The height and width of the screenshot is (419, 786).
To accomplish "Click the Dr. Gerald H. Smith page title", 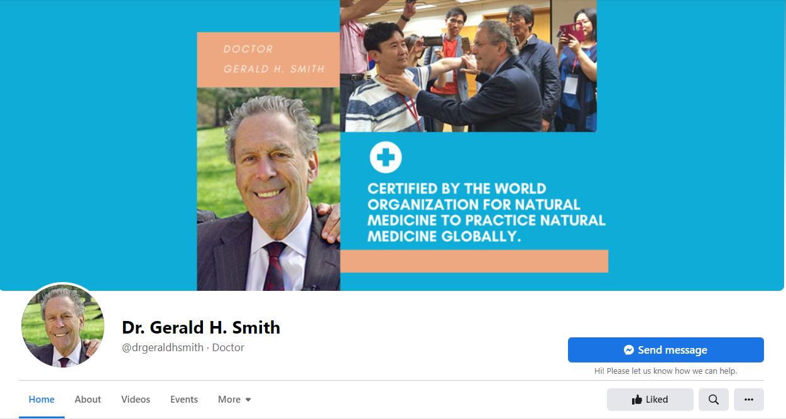I will pyautogui.click(x=201, y=327).
